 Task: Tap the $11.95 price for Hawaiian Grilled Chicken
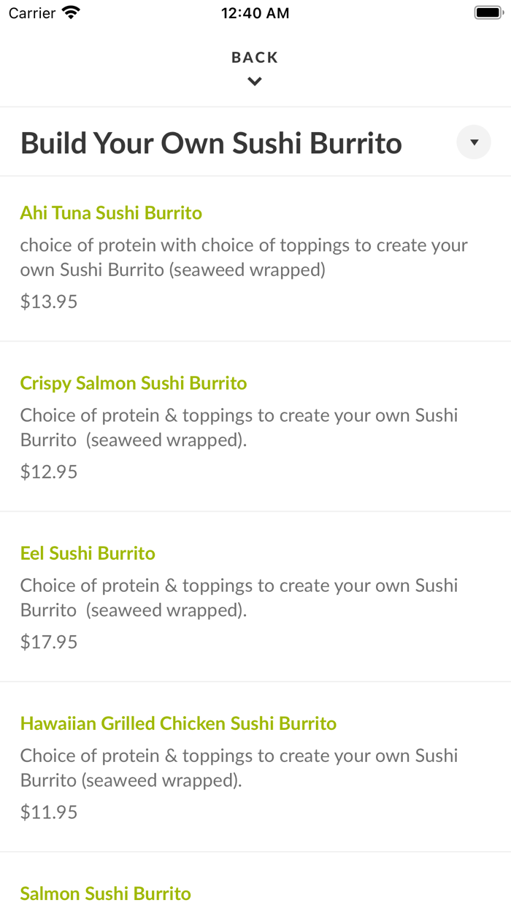pyautogui.click(x=48, y=811)
